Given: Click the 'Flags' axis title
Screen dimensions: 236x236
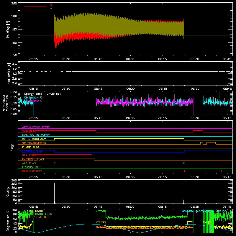Looking at the screenshot, I should coord(12,147).
